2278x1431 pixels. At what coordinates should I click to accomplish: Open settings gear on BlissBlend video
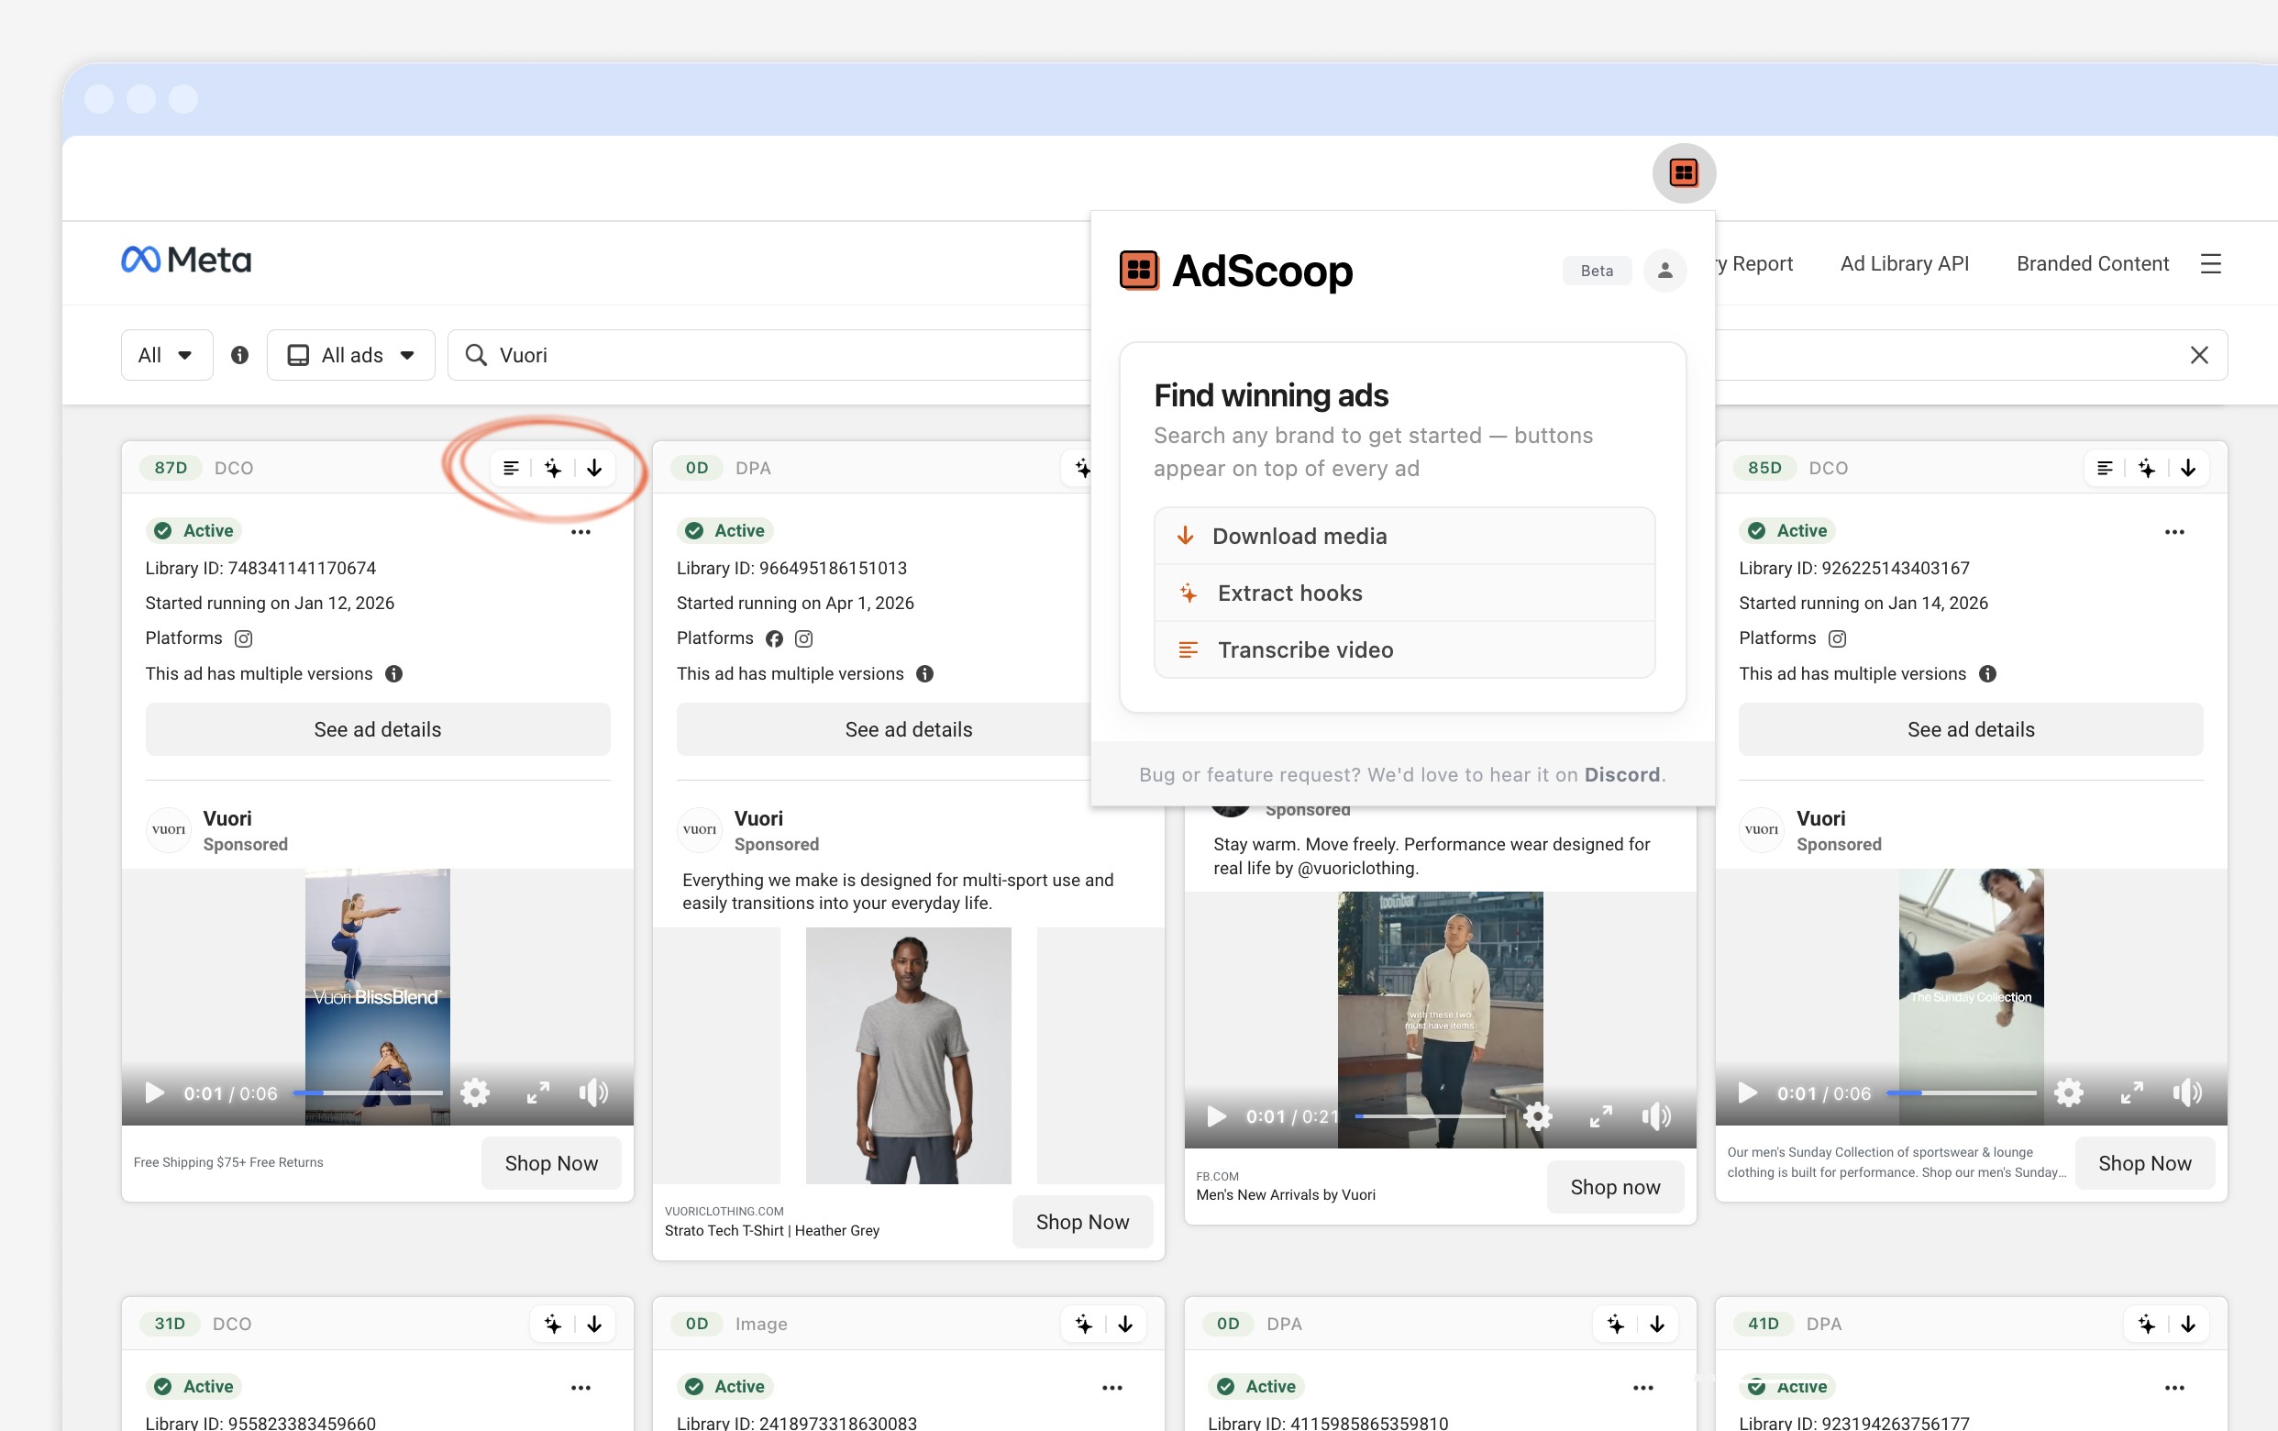tap(475, 1093)
